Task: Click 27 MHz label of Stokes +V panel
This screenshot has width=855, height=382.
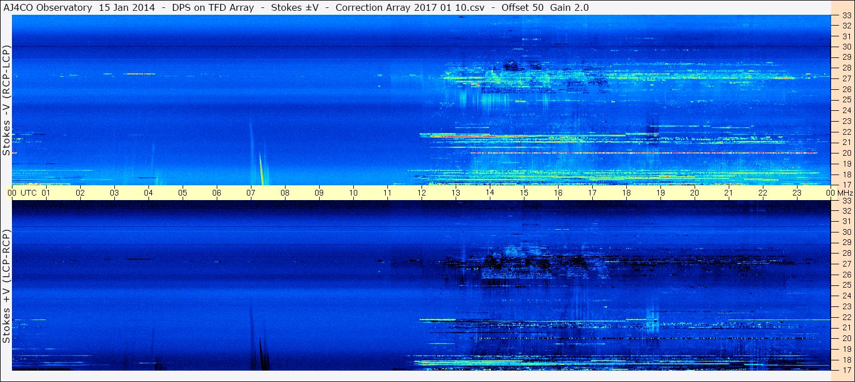Action: click(846, 264)
